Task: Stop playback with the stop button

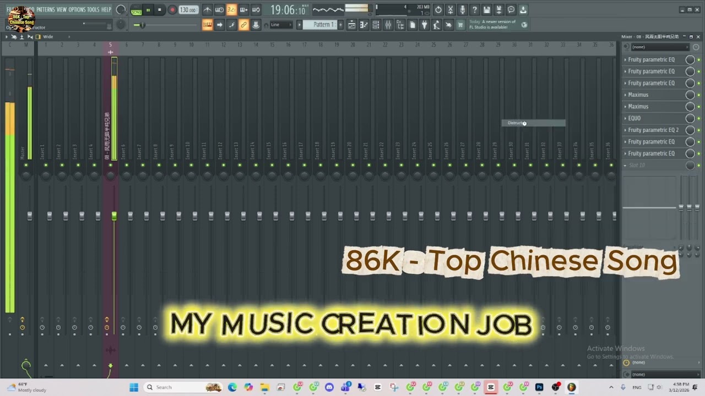Action: click(160, 10)
